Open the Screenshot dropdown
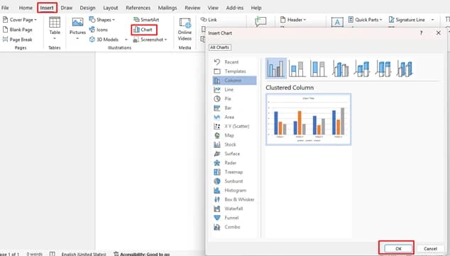This screenshot has width=450, height=256. pyautogui.click(x=150, y=40)
